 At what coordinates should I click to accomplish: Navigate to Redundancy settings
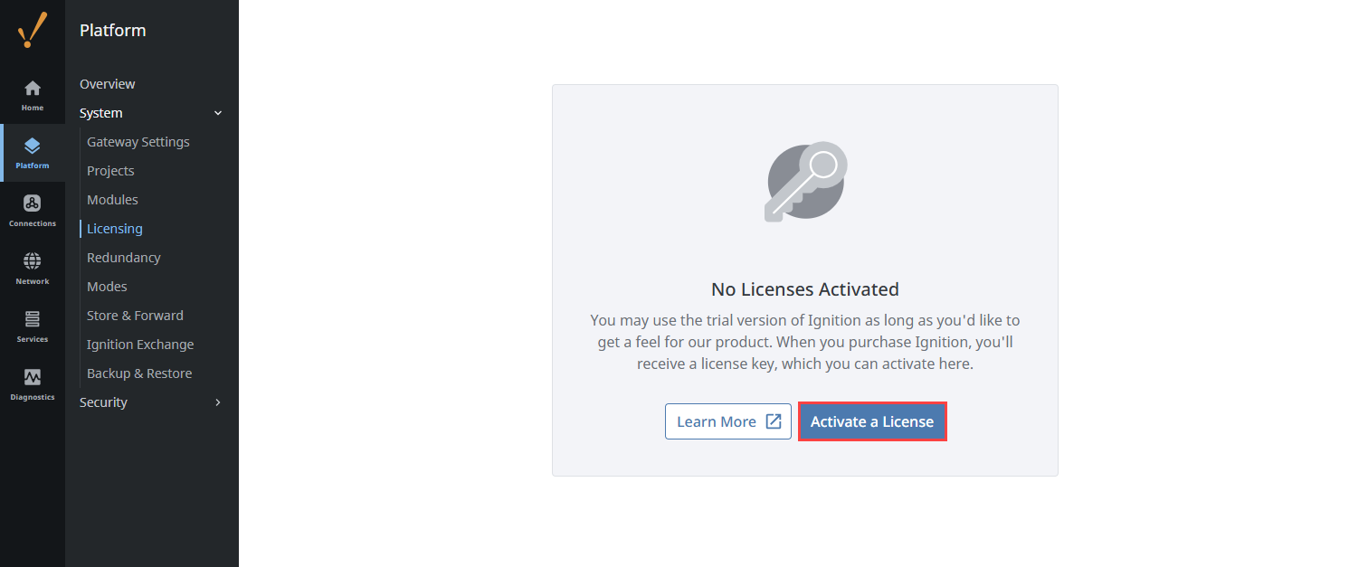pos(124,257)
